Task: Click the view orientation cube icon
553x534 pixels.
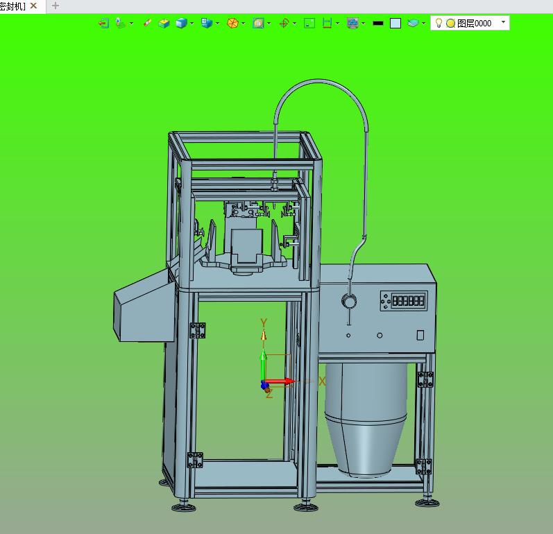Action: [207, 23]
